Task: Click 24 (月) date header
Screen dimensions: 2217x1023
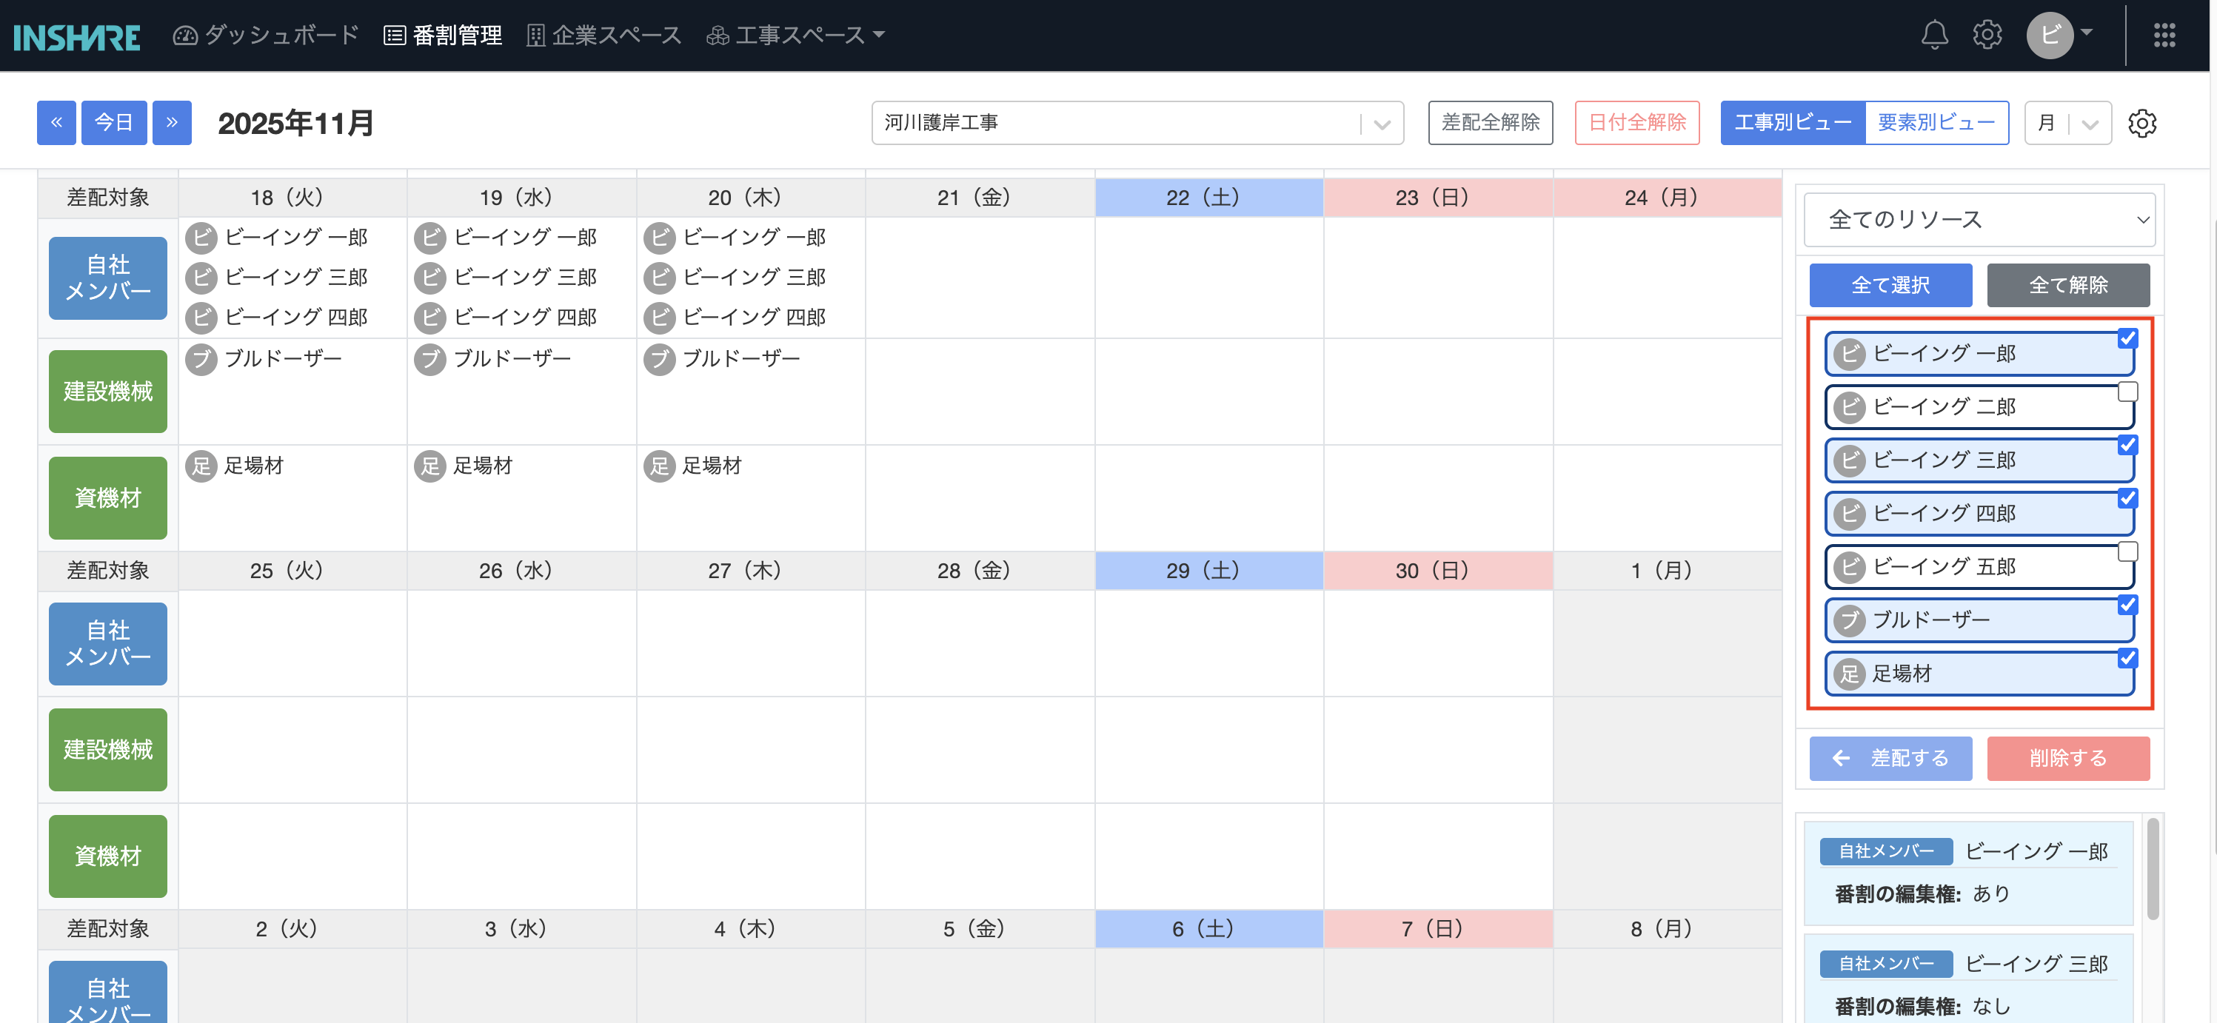Action: [1667, 198]
